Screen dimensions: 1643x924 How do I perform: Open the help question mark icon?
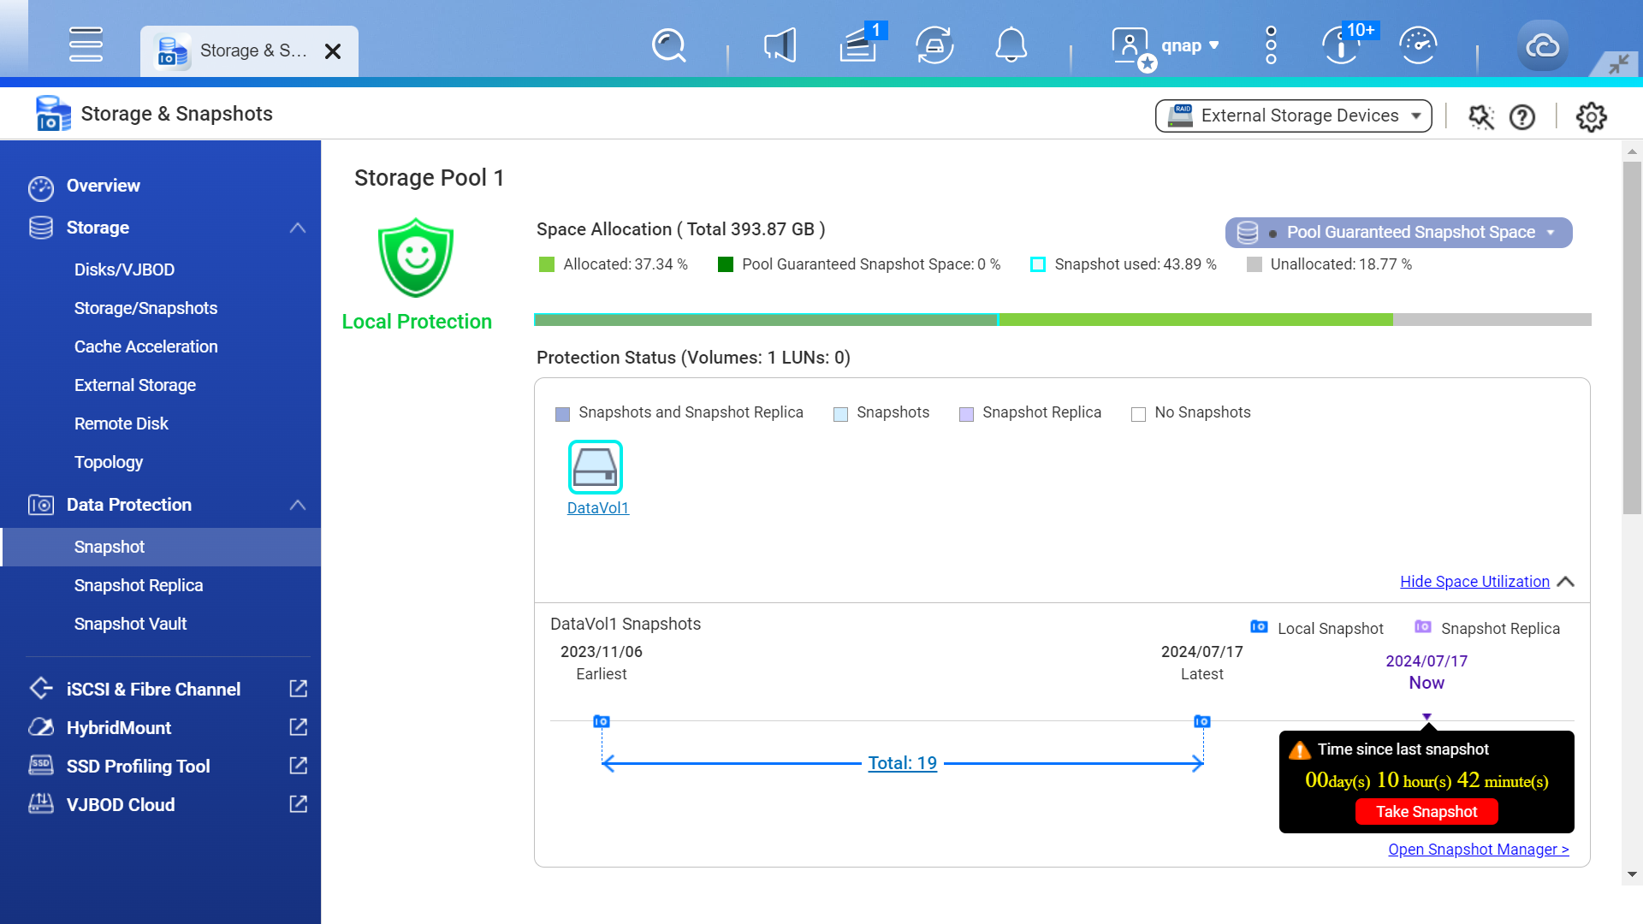(1521, 117)
